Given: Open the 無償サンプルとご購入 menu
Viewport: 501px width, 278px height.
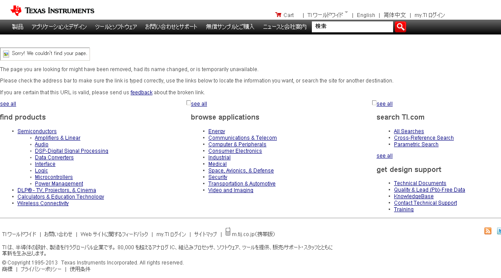Looking at the screenshot, I should [230, 27].
